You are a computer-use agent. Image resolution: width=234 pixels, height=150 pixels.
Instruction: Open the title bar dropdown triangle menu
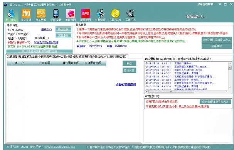220,4
